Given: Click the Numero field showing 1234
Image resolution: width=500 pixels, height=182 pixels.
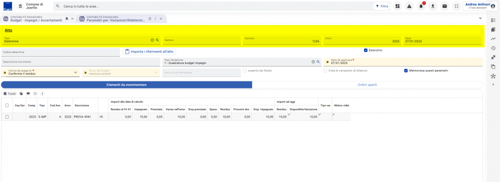Looking at the screenshot, I should tap(282, 40).
